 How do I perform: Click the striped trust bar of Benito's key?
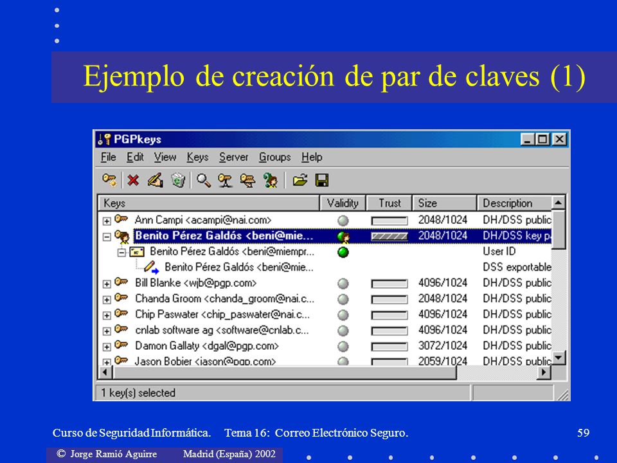(389, 237)
